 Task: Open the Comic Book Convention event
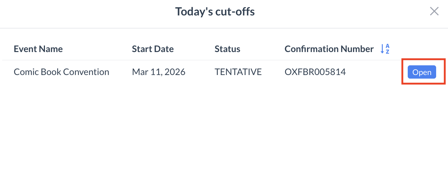422,72
